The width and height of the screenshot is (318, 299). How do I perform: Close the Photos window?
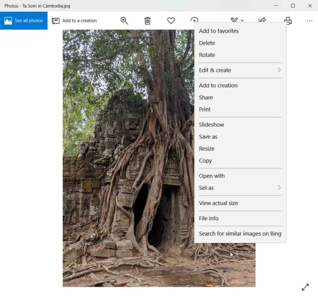(x=310, y=5)
